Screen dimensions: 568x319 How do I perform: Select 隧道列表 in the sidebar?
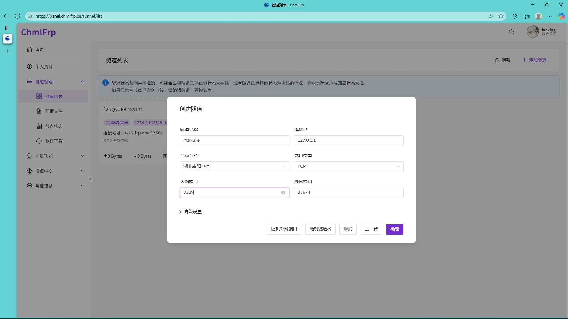[54, 96]
